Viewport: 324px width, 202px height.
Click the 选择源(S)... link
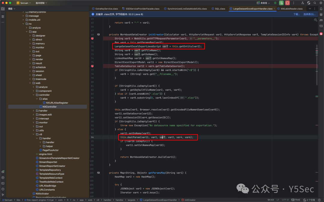pyautogui.click(x=309, y=14)
